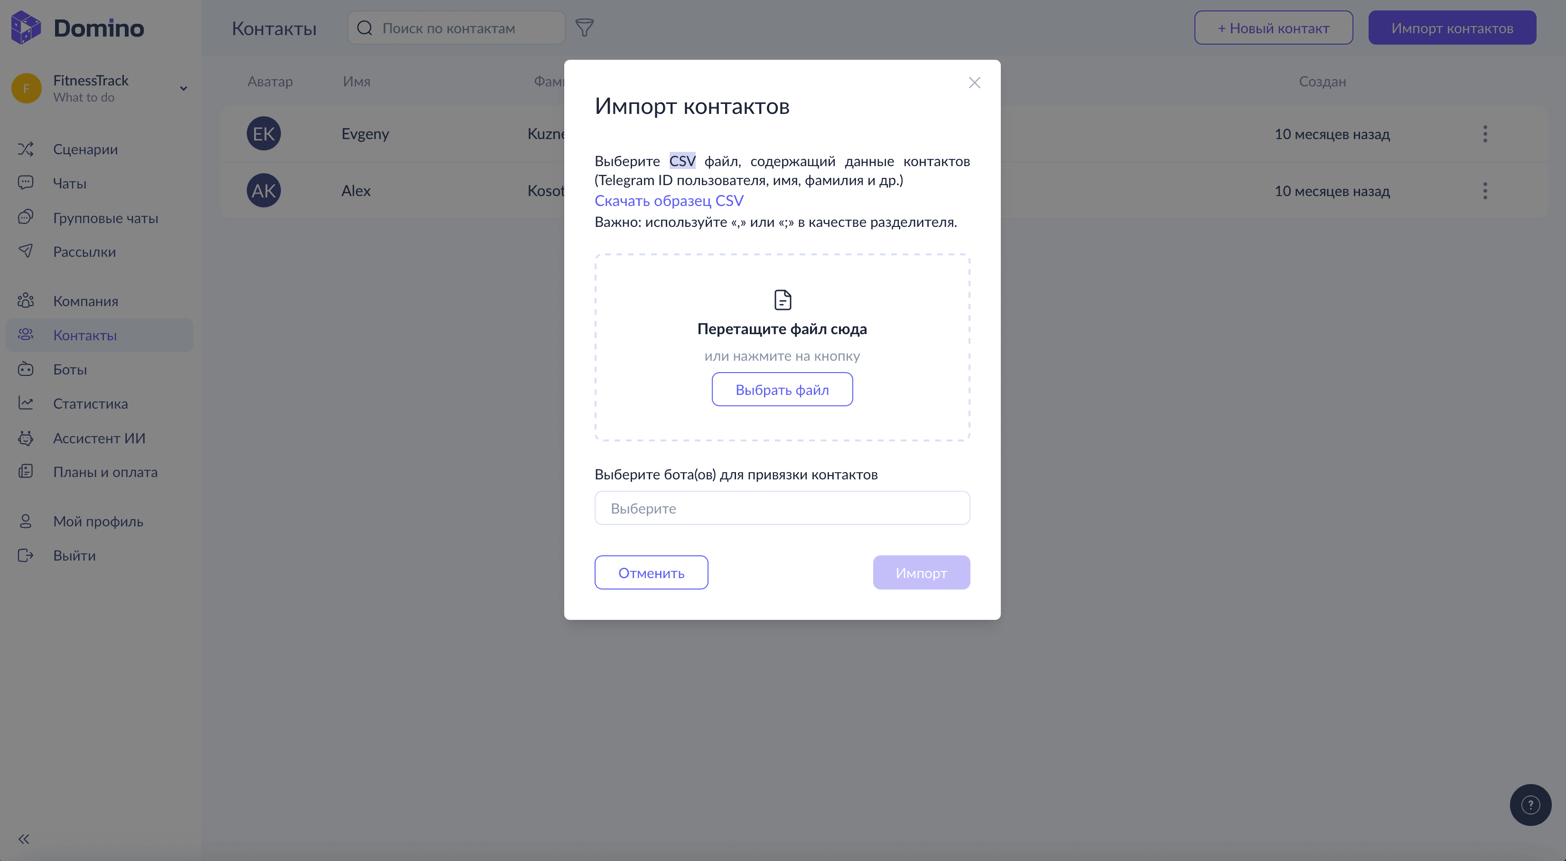
Task: Click the Аватар column header
Action: click(x=270, y=81)
